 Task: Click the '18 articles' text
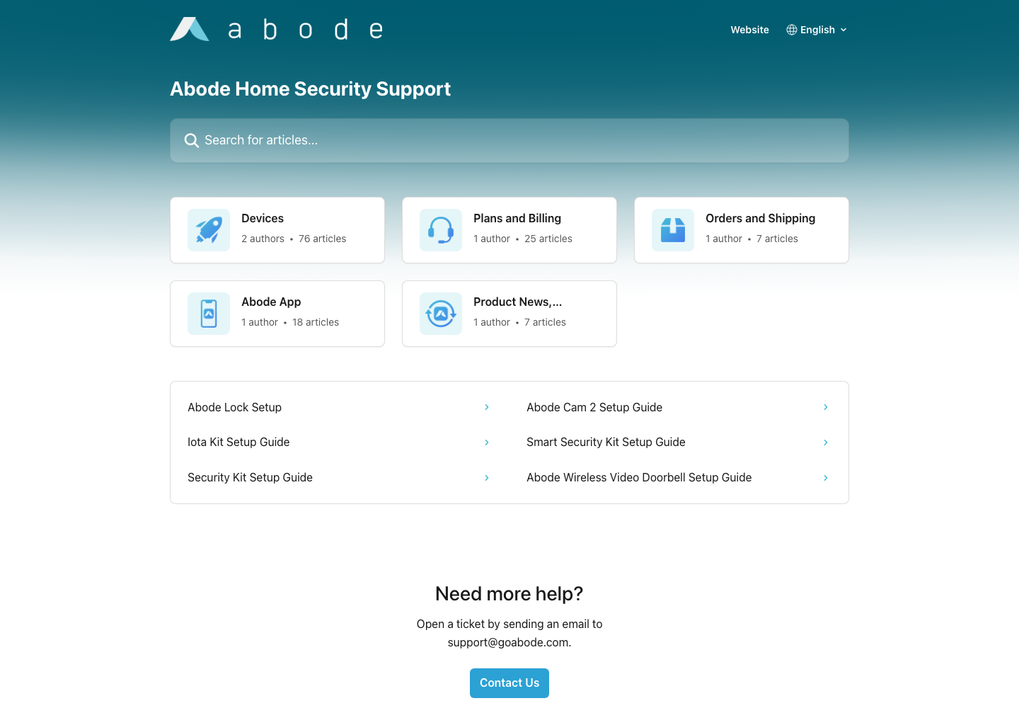[316, 322]
